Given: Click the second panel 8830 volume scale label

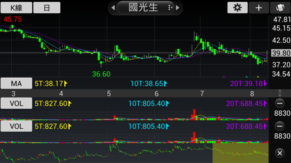Looking at the screenshot, I should click(x=282, y=136).
